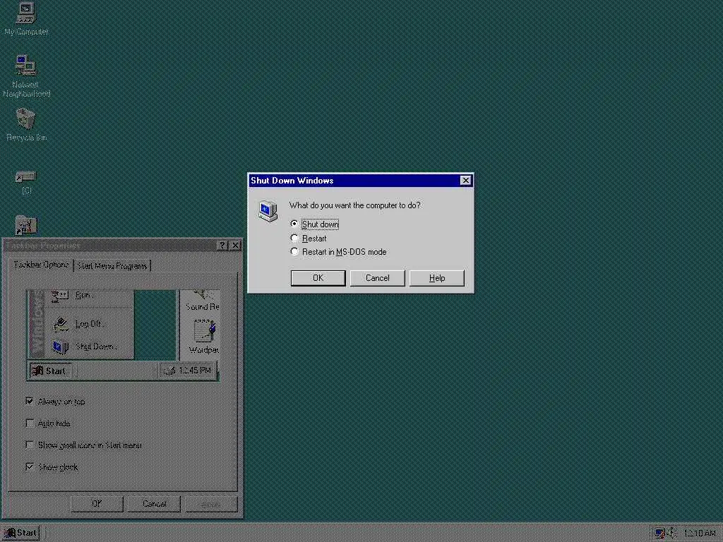Click Cancel in the Taskbar Properties window
This screenshot has height=542, width=723.
pyautogui.click(x=154, y=503)
